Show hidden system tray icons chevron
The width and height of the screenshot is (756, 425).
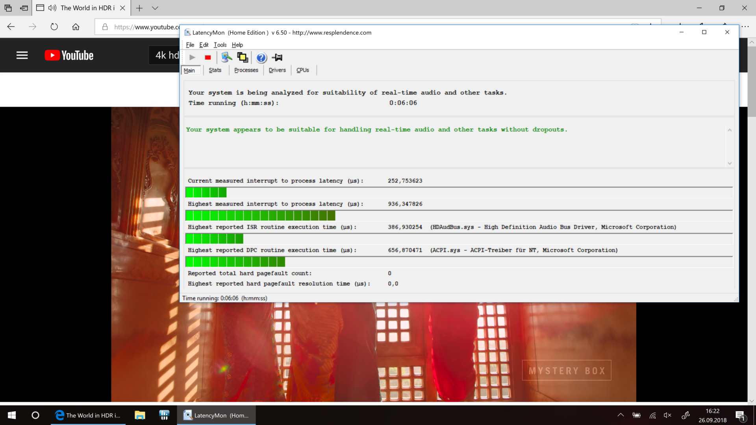621,415
